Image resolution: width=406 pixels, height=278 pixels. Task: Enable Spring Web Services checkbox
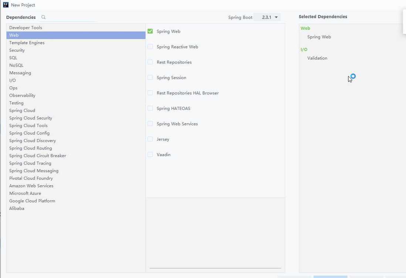150,124
